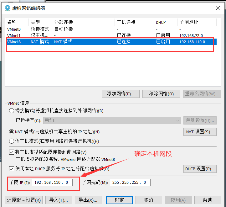Click 已连接 cell in VMnet8 row
226x207 pixels.
(x=124, y=42)
